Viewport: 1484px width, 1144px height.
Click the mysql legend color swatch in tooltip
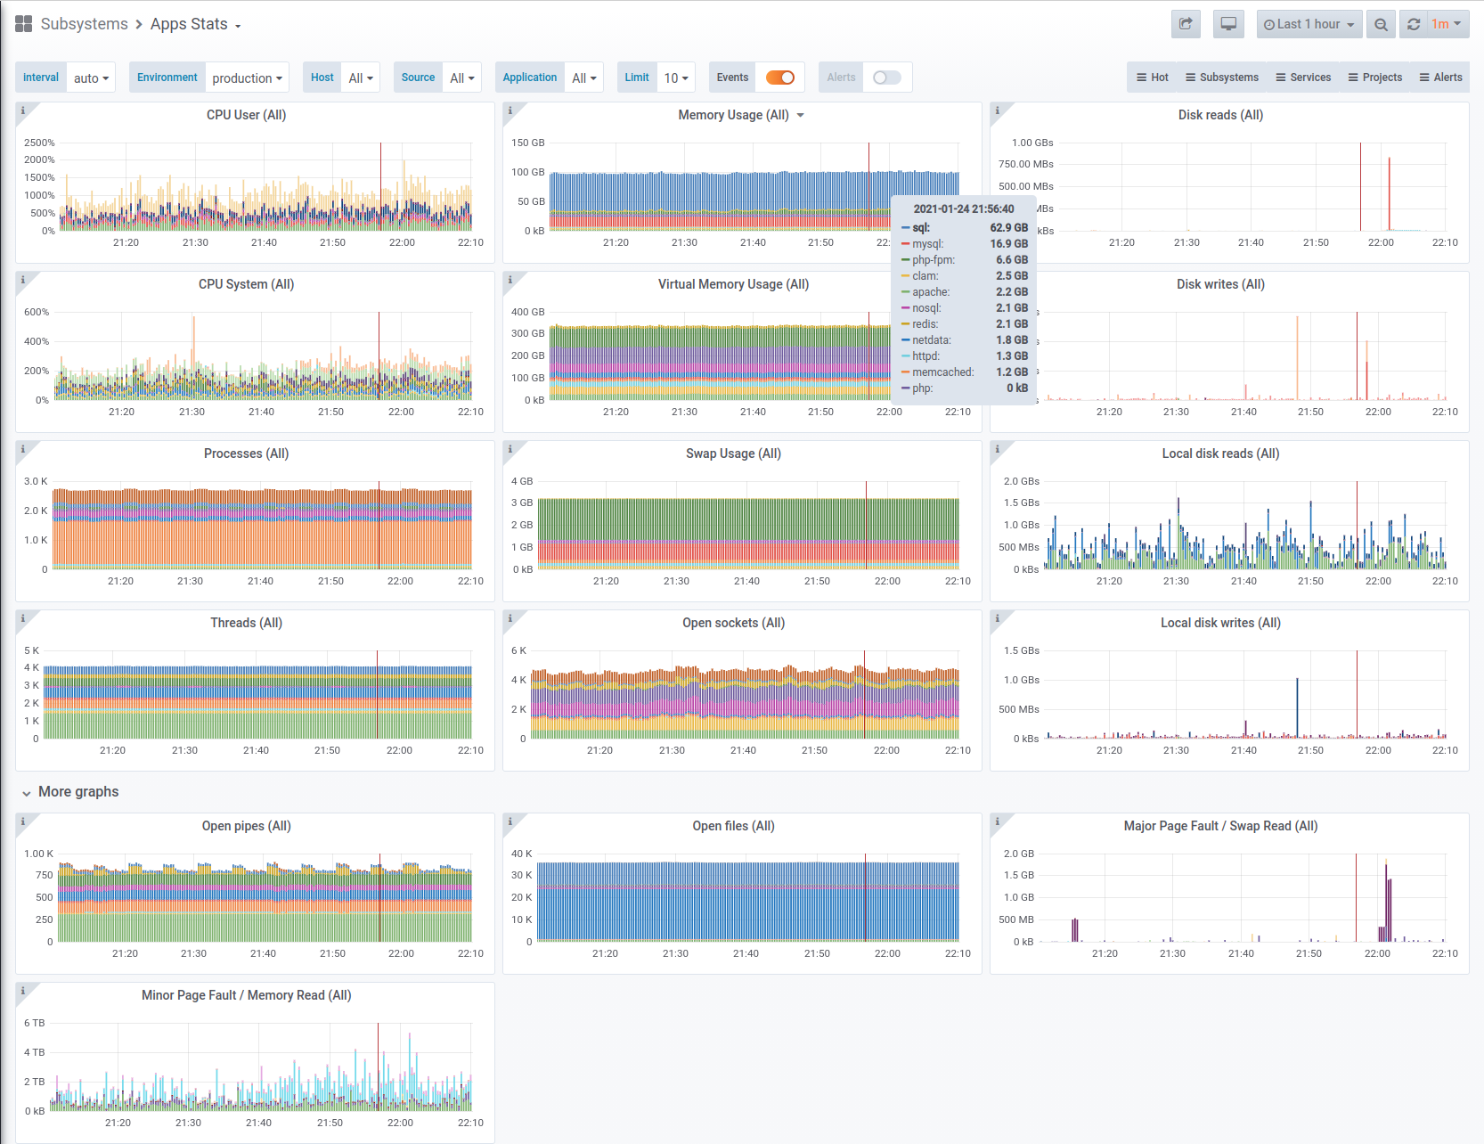(906, 244)
